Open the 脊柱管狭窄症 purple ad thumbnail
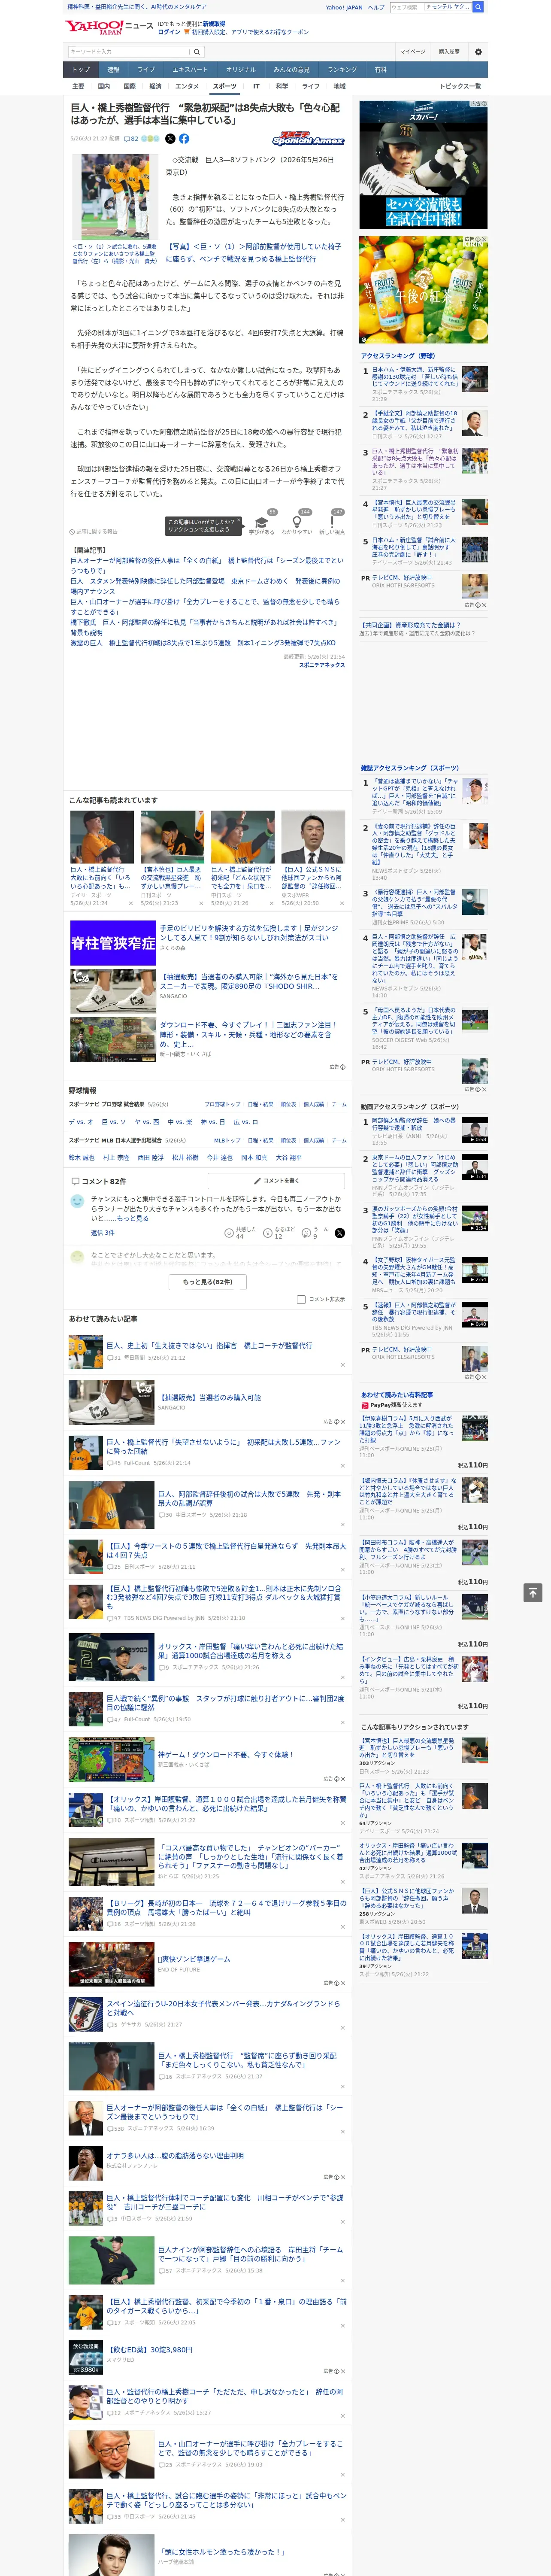Image resolution: width=551 pixels, height=2576 pixels. (113, 943)
